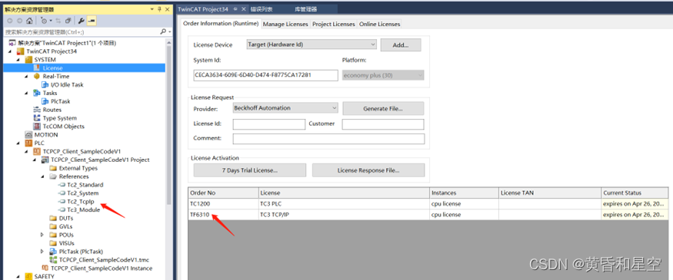The image size is (673, 280).
Task: Click the pin icon on the TwinCAT Project34 tab
Action: pyautogui.click(x=235, y=9)
